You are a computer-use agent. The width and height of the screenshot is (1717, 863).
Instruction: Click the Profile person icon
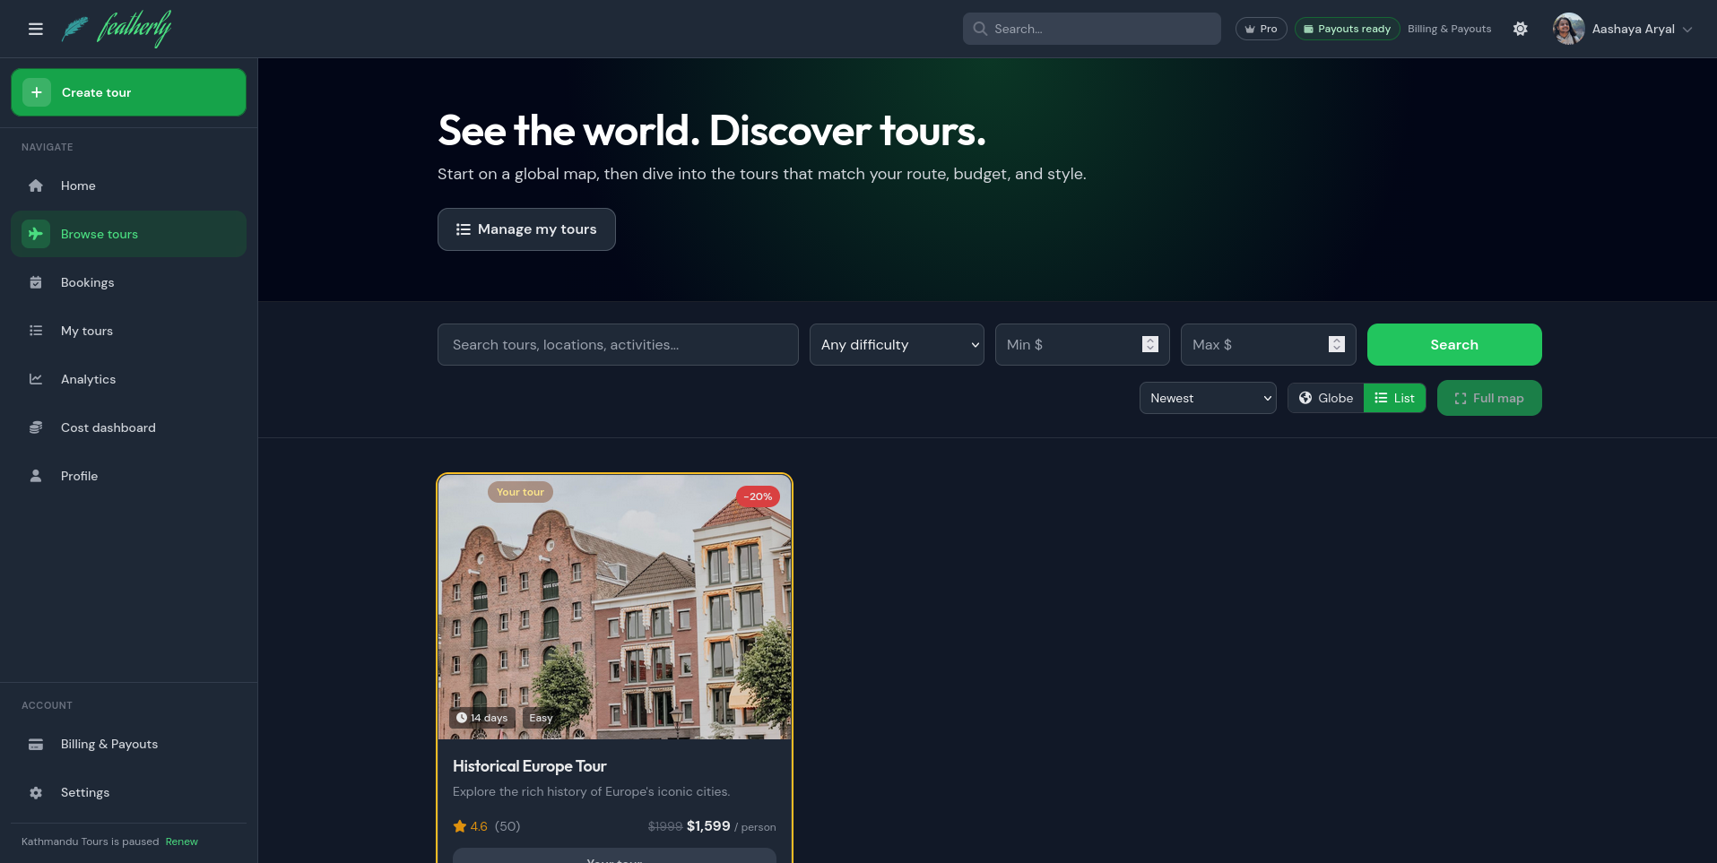point(36,476)
